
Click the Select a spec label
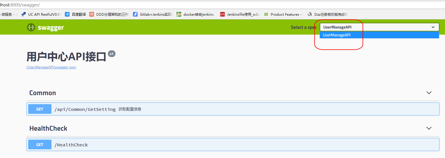tap(304, 27)
